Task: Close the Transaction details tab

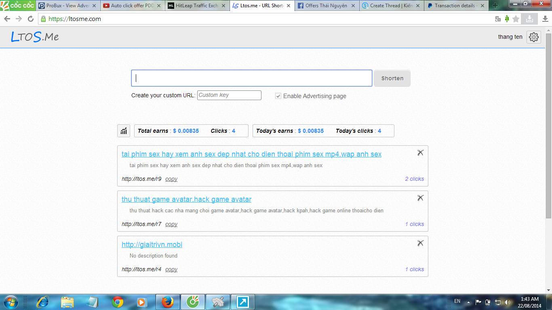Action: point(482,6)
